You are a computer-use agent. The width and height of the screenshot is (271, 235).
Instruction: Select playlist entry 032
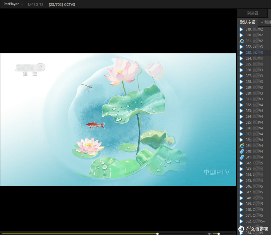click(x=254, y=105)
